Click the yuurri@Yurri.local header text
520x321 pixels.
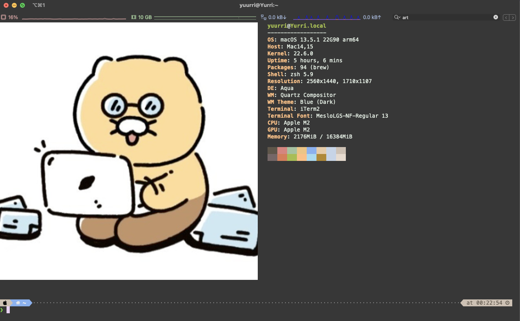point(297,26)
